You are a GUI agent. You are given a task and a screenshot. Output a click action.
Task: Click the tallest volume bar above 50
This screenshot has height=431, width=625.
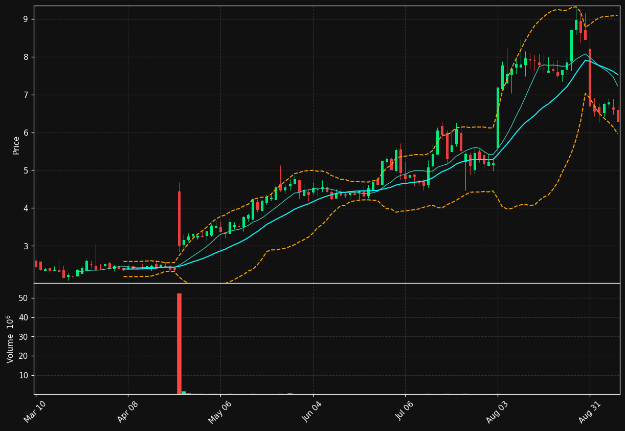click(179, 344)
